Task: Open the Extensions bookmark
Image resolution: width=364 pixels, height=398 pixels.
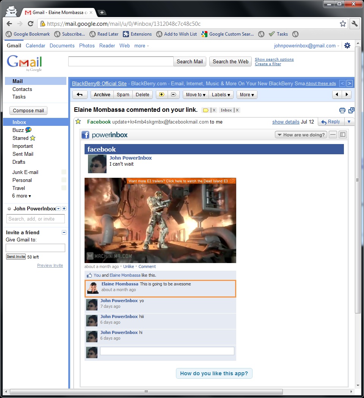Action: pyautogui.click(x=137, y=34)
